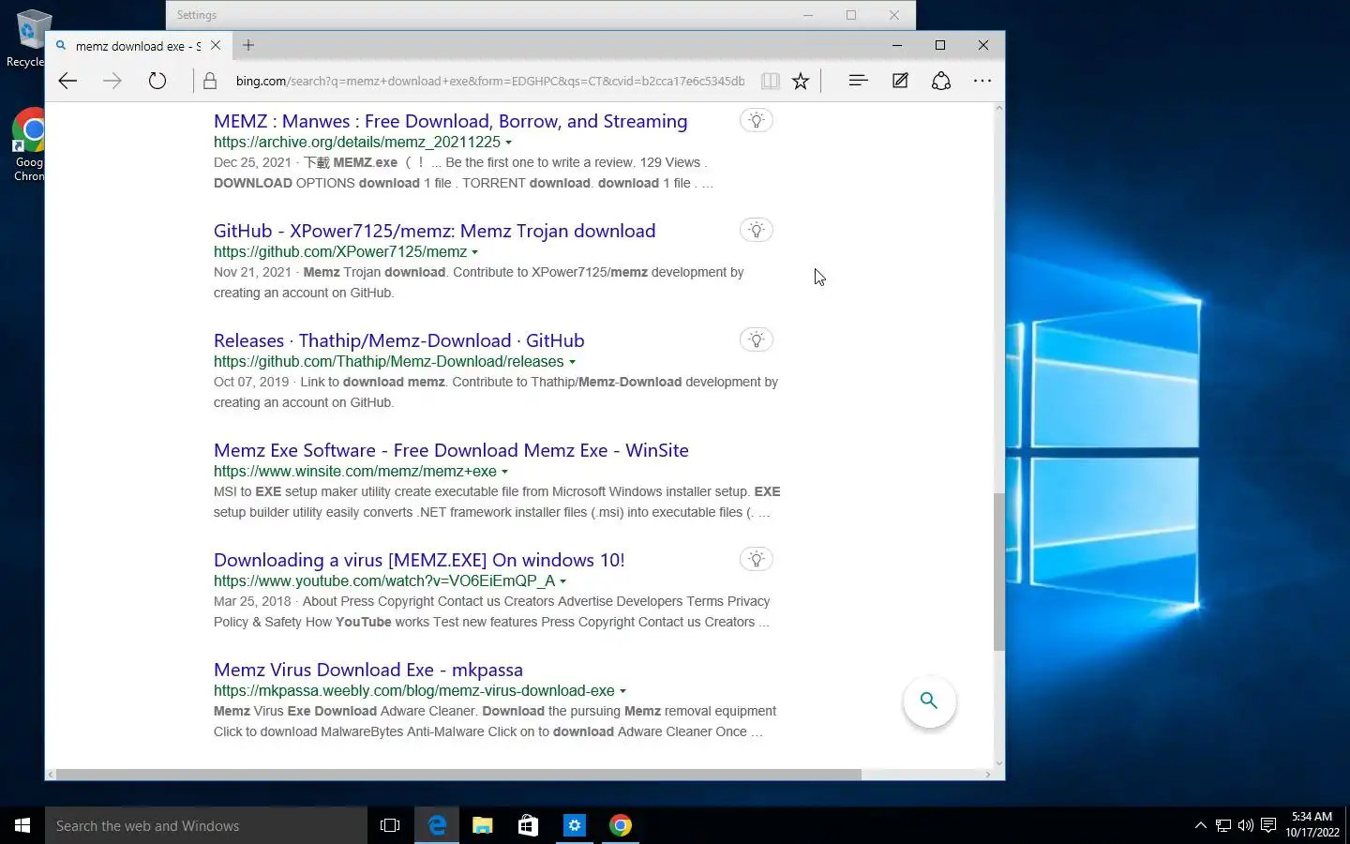Click https://github.com/XPower7125/memz URL text
The image size is (1350, 844).
(340, 251)
